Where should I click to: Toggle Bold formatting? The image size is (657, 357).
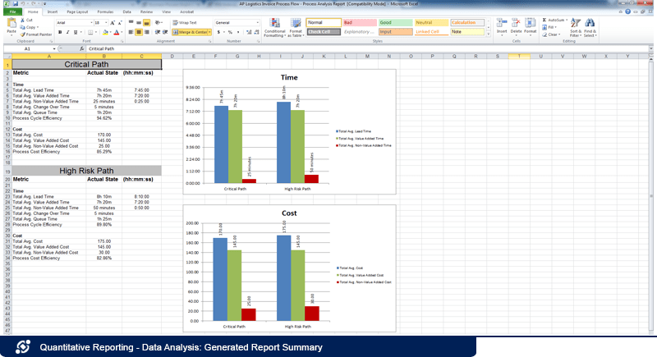(x=60, y=32)
